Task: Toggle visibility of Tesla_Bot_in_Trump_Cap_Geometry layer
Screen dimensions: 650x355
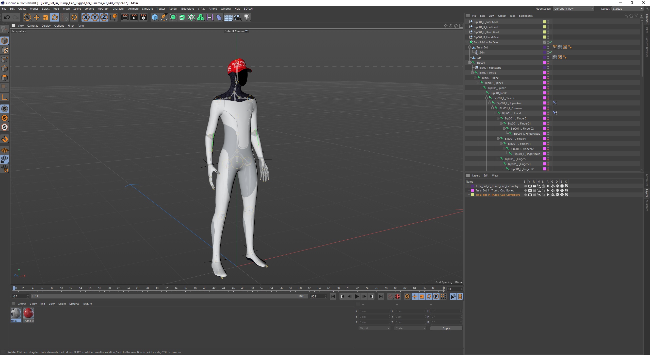Action: click(530, 186)
